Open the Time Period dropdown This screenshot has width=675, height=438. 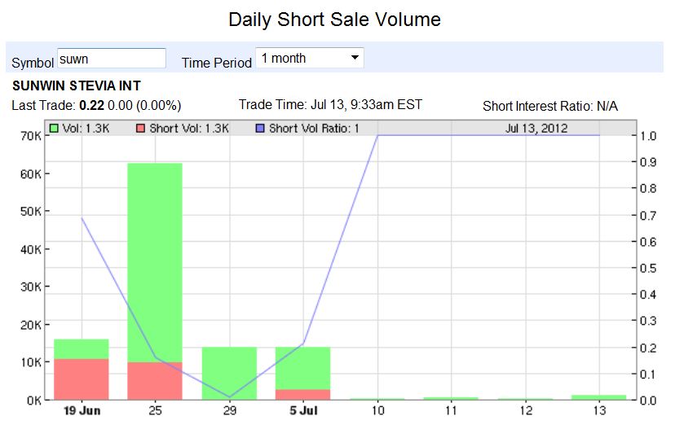pyautogui.click(x=309, y=59)
